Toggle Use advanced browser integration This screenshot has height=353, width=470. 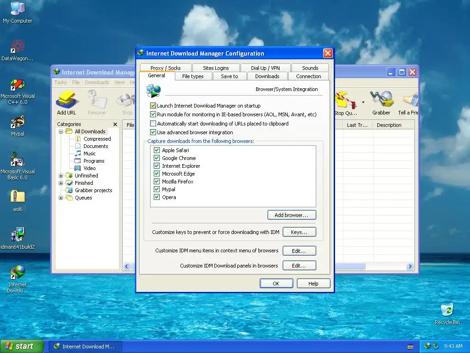(153, 132)
